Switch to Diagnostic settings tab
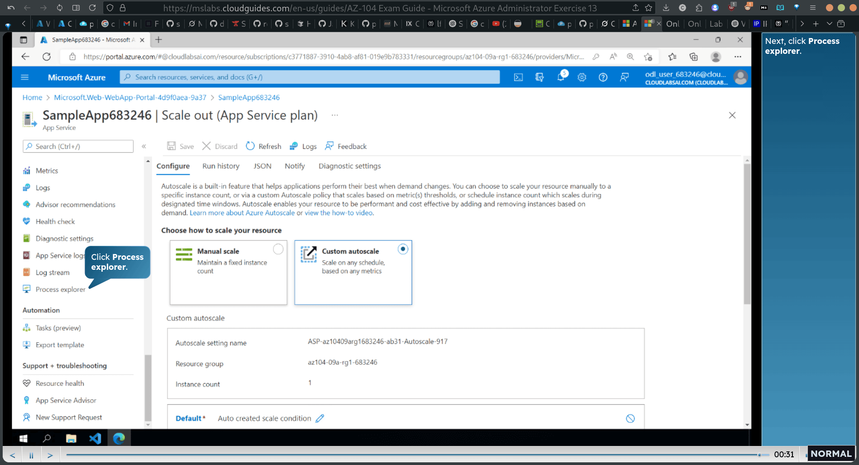This screenshot has width=859, height=465. point(349,166)
